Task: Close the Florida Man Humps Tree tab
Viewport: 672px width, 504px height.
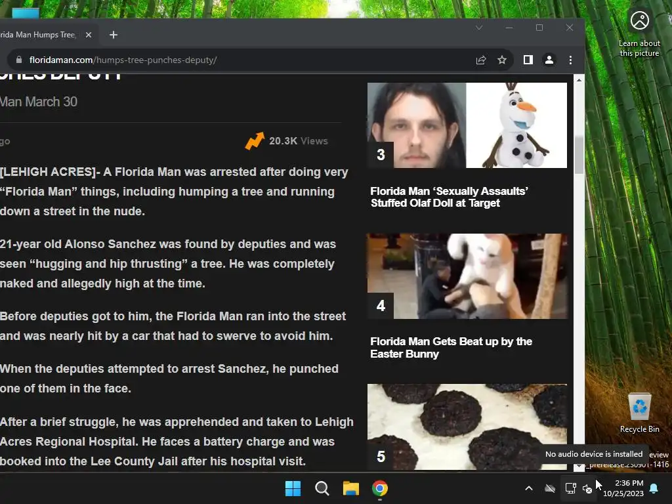Action: 89,35
